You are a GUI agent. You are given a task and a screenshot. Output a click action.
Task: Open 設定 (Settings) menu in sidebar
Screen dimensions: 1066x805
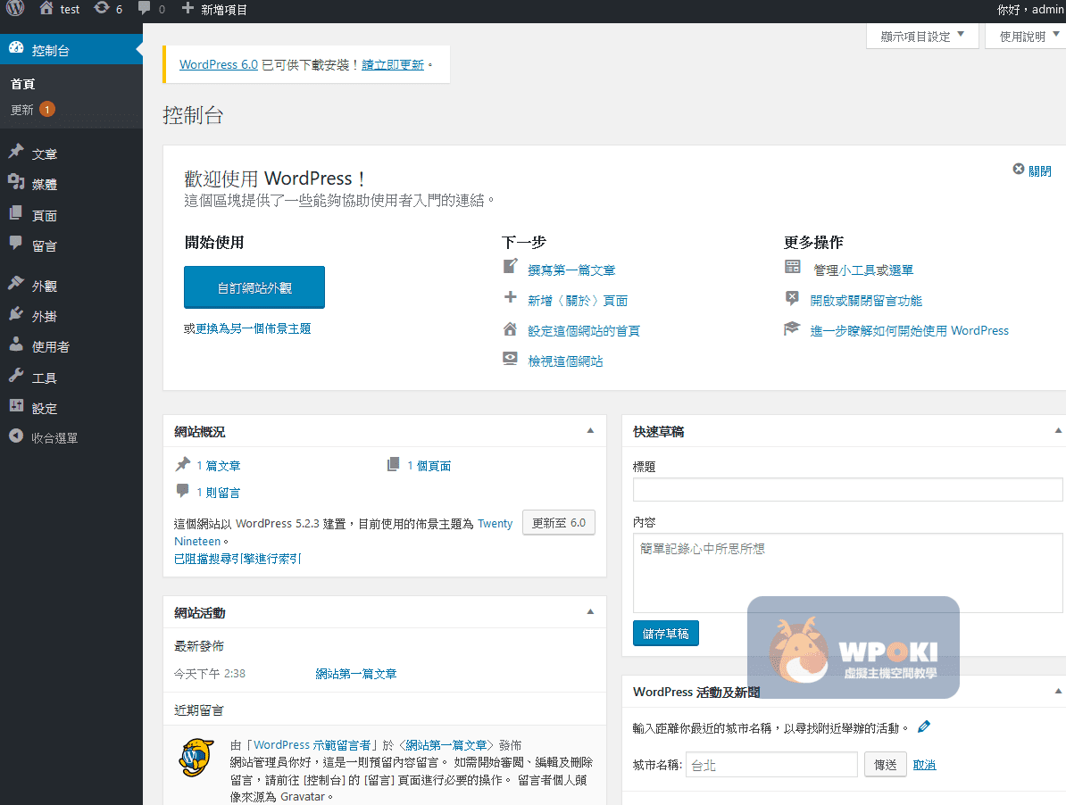click(44, 408)
